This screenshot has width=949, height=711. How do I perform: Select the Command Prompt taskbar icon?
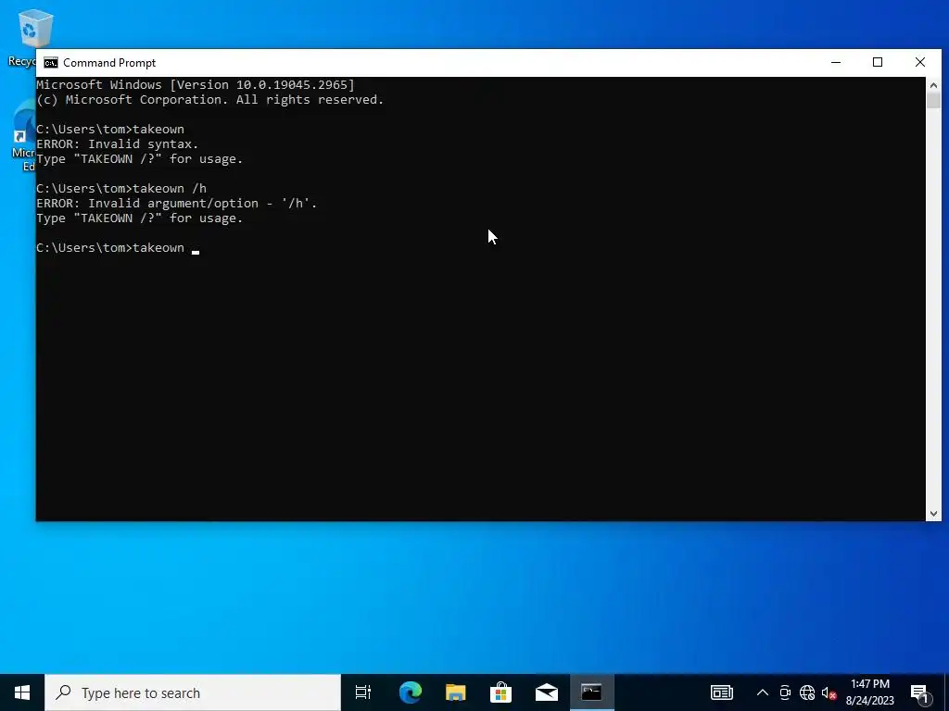[591, 692]
